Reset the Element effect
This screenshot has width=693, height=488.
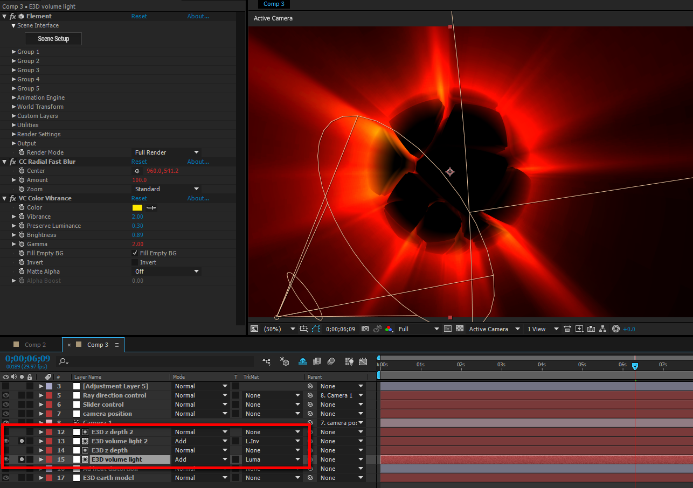point(139,16)
